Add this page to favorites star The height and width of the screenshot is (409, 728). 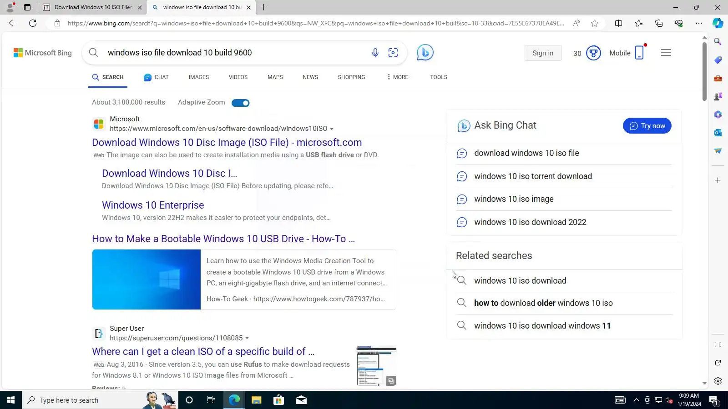(595, 23)
